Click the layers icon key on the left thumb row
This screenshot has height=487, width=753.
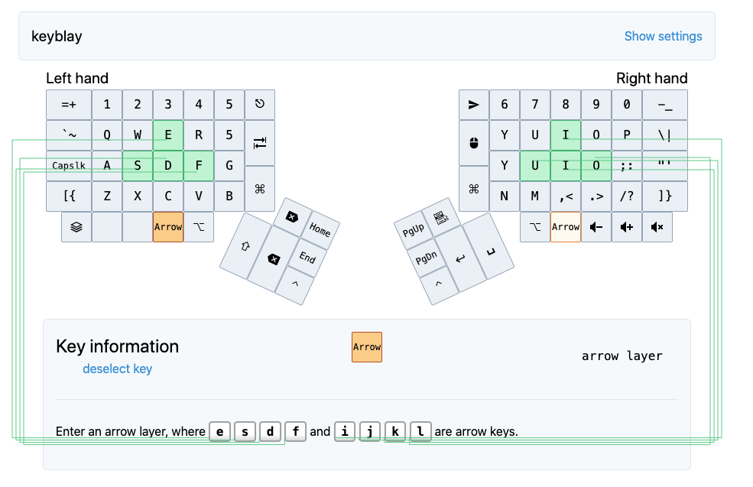tap(76, 227)
